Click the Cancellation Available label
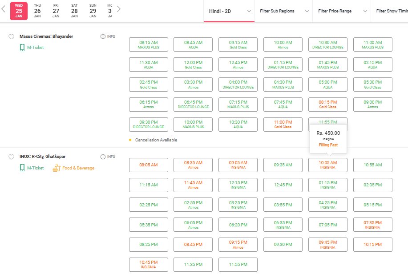The width and height of the screenshot is (408, 278). (x=156, y=140)
